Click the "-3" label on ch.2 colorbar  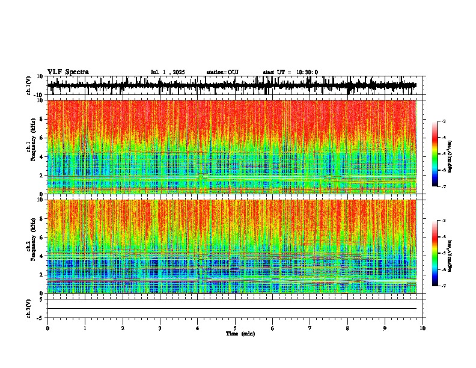(444, 221)
